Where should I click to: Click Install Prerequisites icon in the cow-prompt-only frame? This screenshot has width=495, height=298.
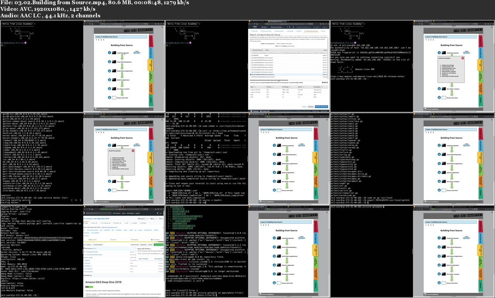[x=114, y=52]
